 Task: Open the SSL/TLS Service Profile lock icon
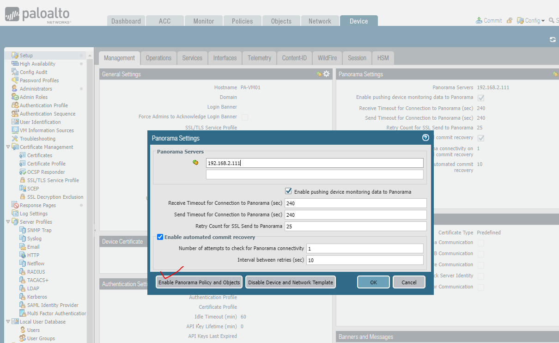23,180
